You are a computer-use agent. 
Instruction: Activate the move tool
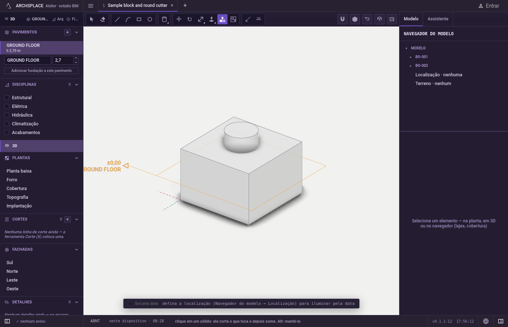(x=179, y=19)
